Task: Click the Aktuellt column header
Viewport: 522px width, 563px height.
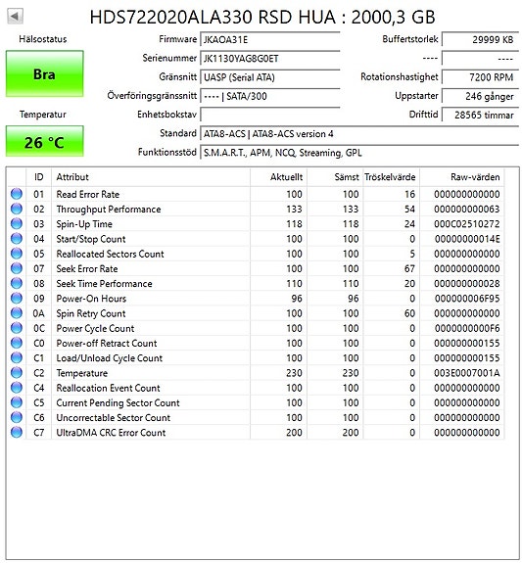Action: click(x=278, y=177)
